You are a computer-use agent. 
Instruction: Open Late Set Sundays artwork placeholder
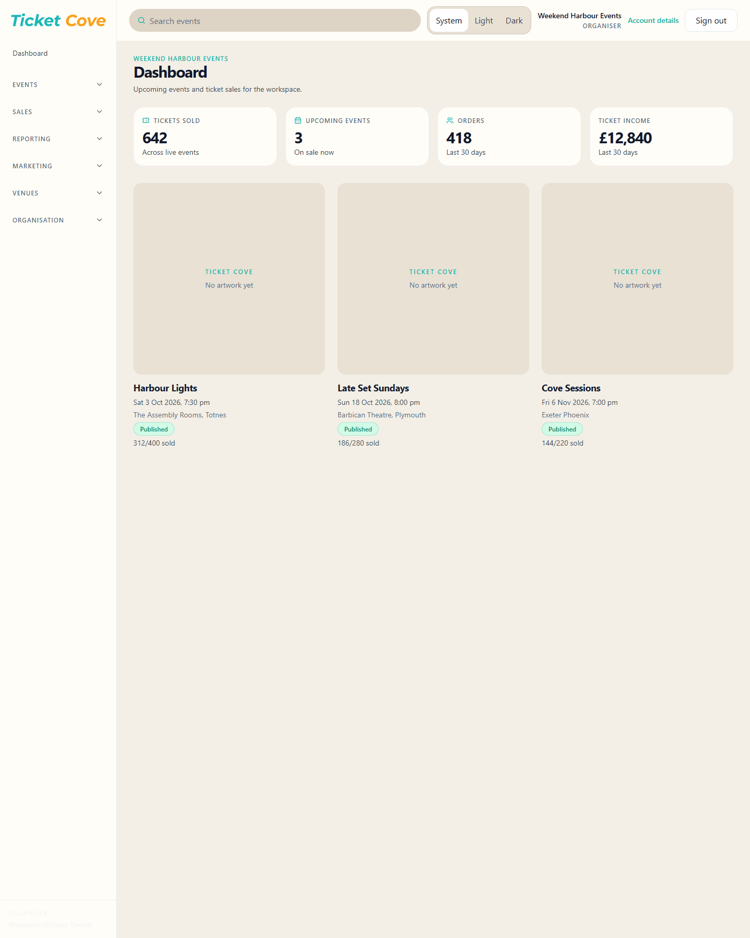433,279
